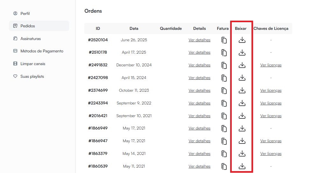Open Suas playlists section
This screenshot has width=311, height=173.
click(x=32, y=77)
